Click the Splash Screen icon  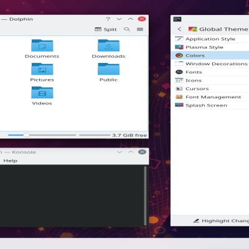179,105
